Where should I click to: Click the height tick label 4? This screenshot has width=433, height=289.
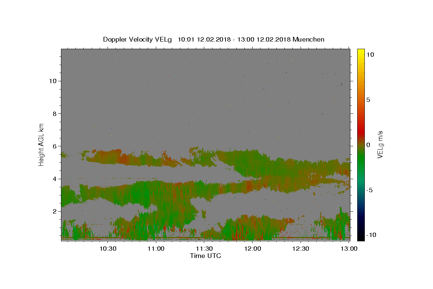point(54,179)
